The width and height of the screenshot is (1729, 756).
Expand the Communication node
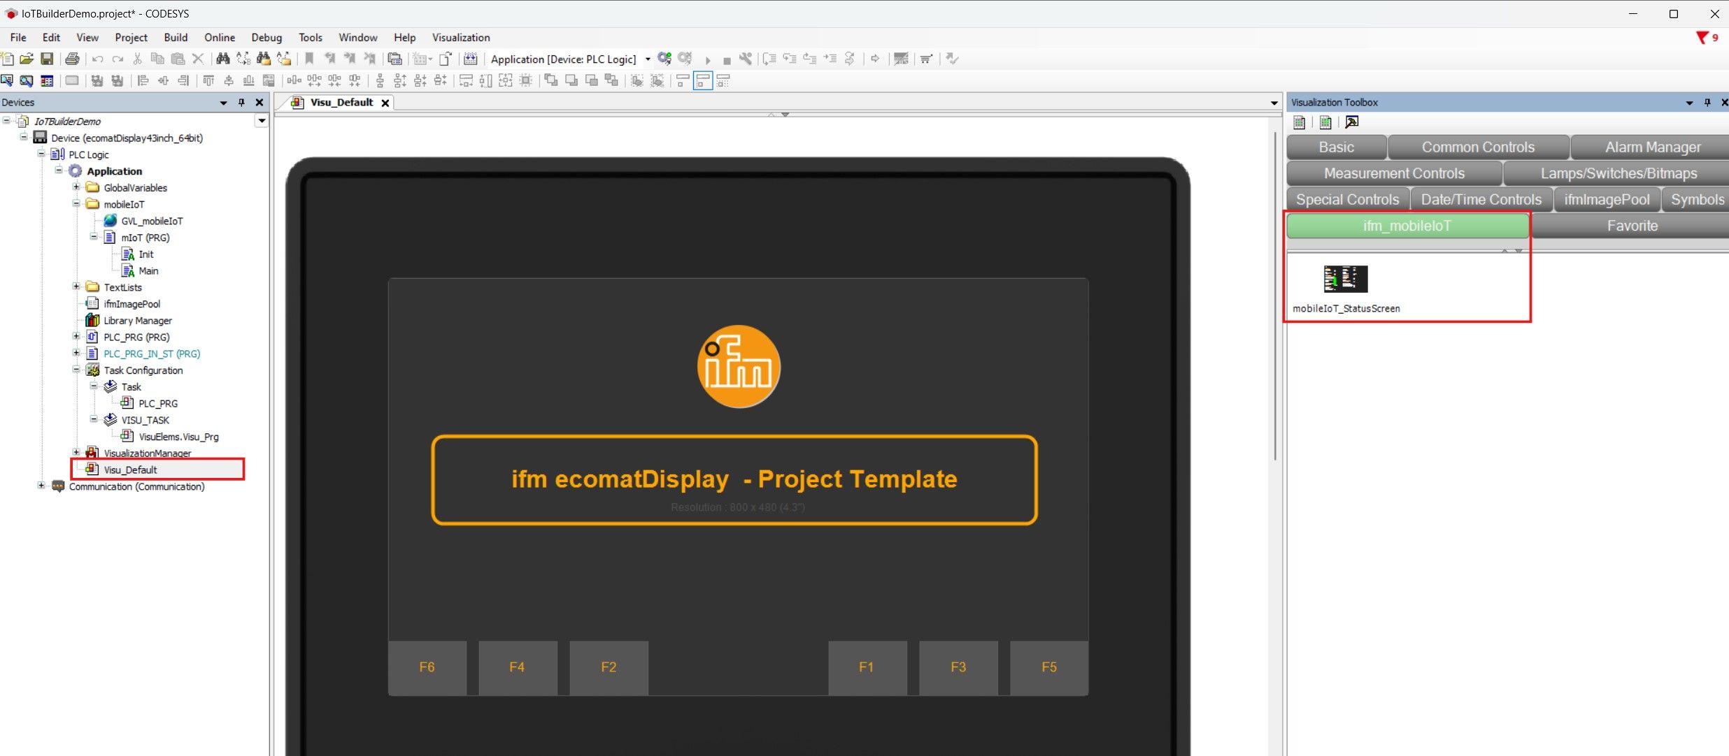[x=41, y=486]
